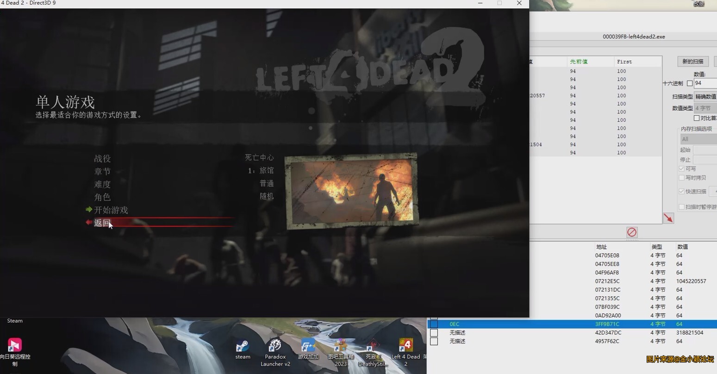Click the 1：旅馆 chapter value
The image size is (717, 374).
pos(261,170)
